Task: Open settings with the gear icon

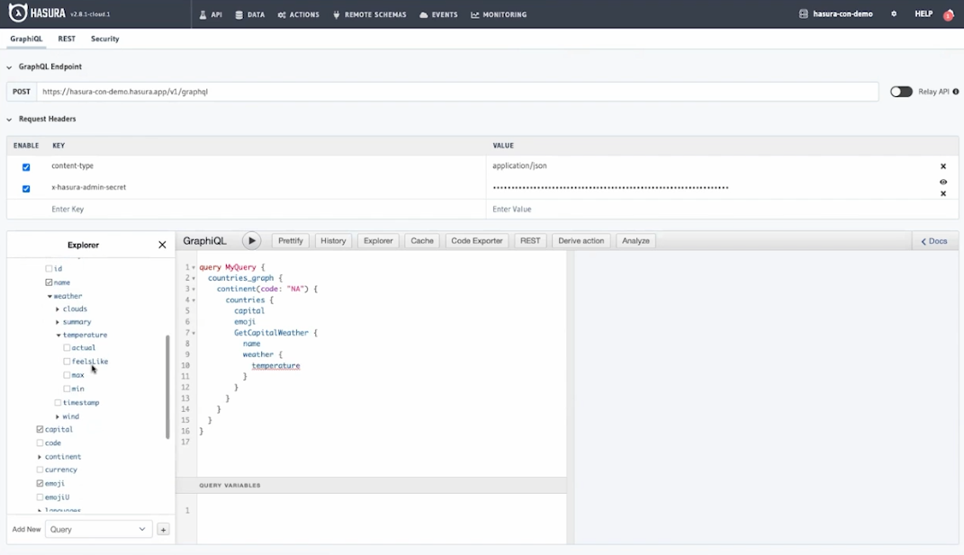Action: pos(894,14)
